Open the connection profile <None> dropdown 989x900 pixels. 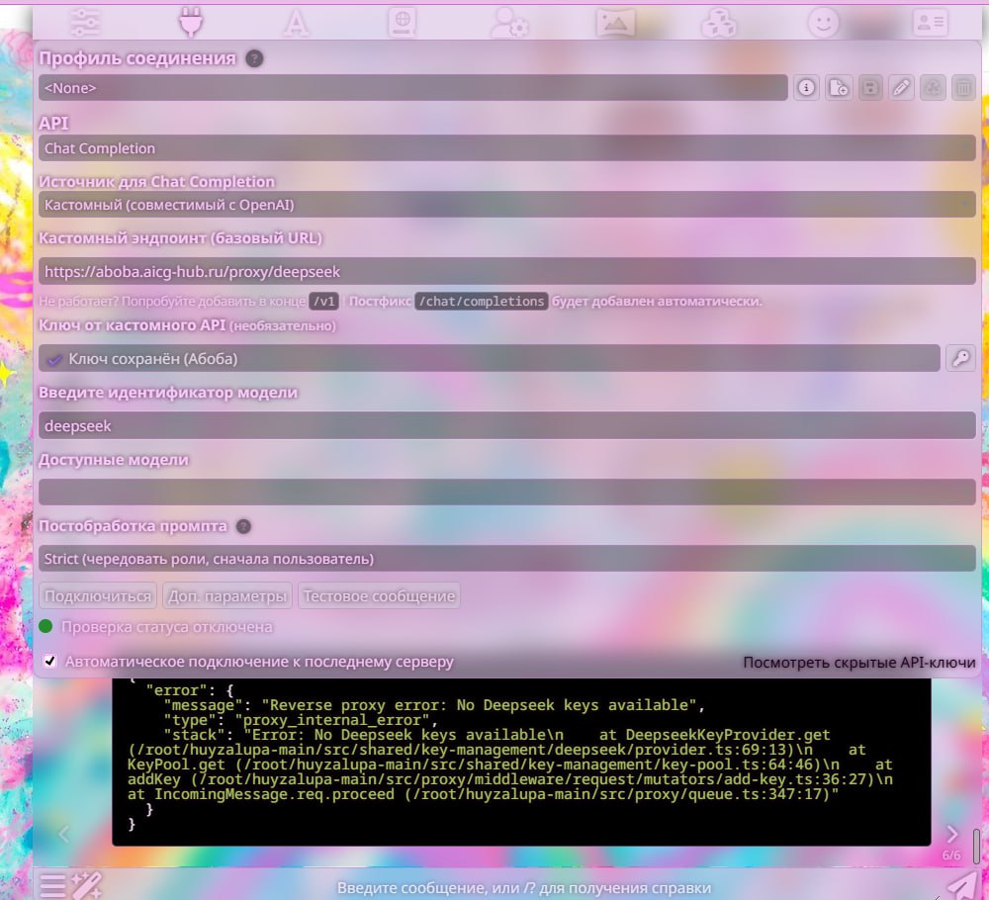[412, 88]
